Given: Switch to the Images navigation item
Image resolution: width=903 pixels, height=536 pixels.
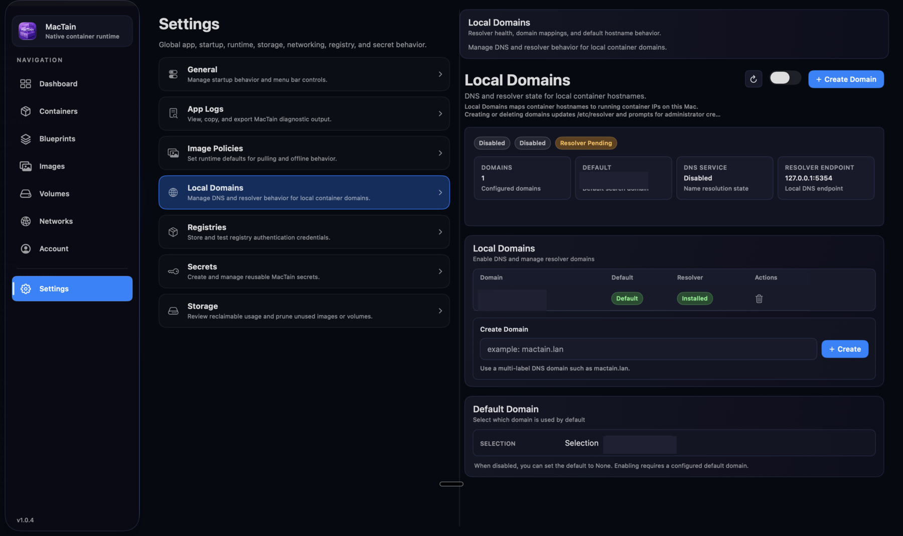Looking at the screenshot, I should click(72, 166).
